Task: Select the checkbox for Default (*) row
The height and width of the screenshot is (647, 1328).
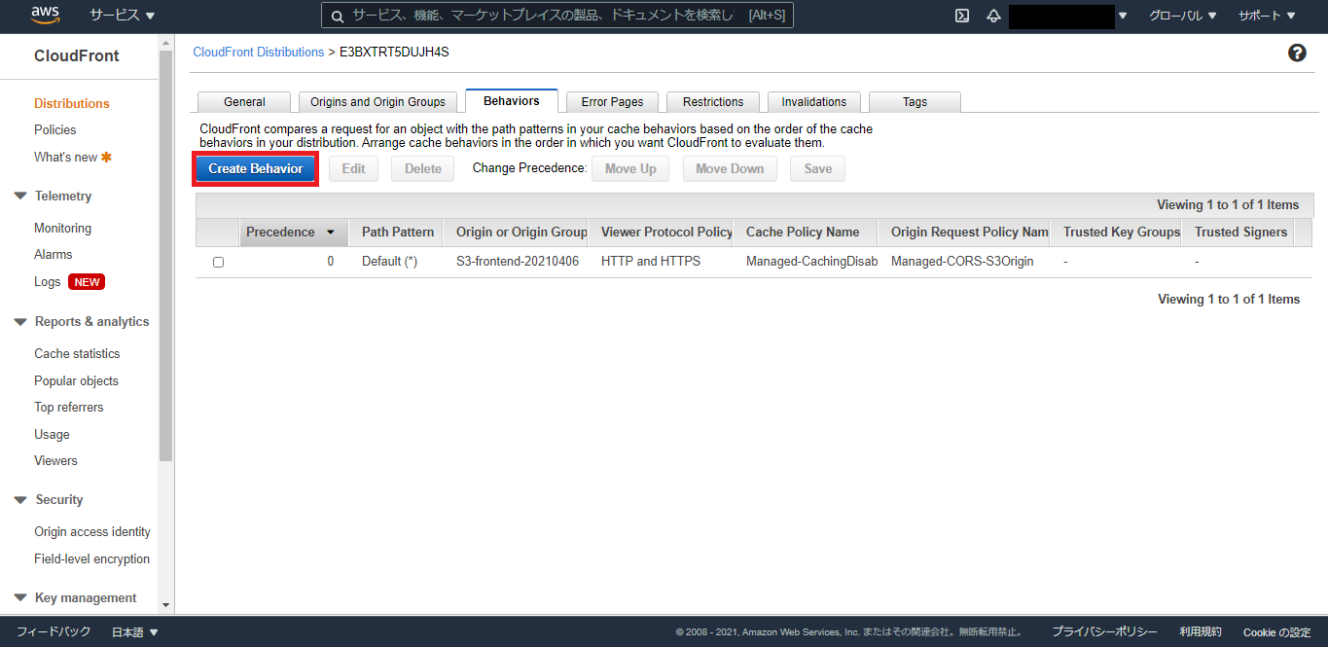Action: pos(218,263)
